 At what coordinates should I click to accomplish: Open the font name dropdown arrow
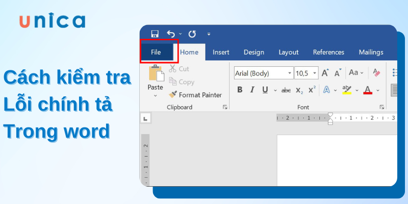[290, 73]
